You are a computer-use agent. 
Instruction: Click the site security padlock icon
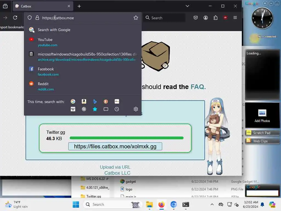[37, 18]
